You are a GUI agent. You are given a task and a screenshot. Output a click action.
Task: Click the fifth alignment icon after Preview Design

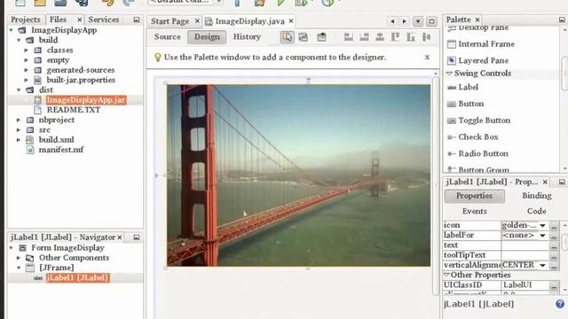tap(411, 37)
